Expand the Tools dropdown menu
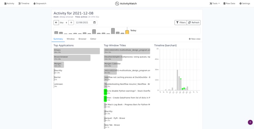This screenshot has height=129, width=254. click(x=215, y=3)
